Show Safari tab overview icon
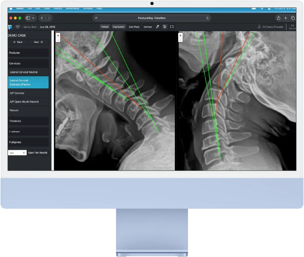Screen dimensions: 304x257 pos(293,18)
